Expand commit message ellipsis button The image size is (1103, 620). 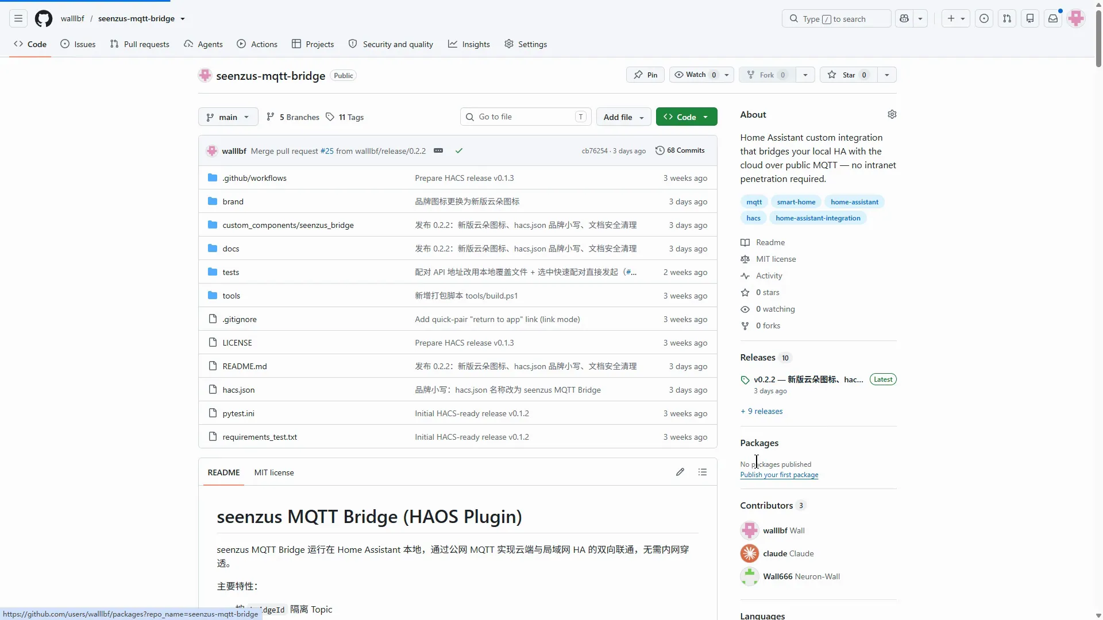click(x=438, y=150)
